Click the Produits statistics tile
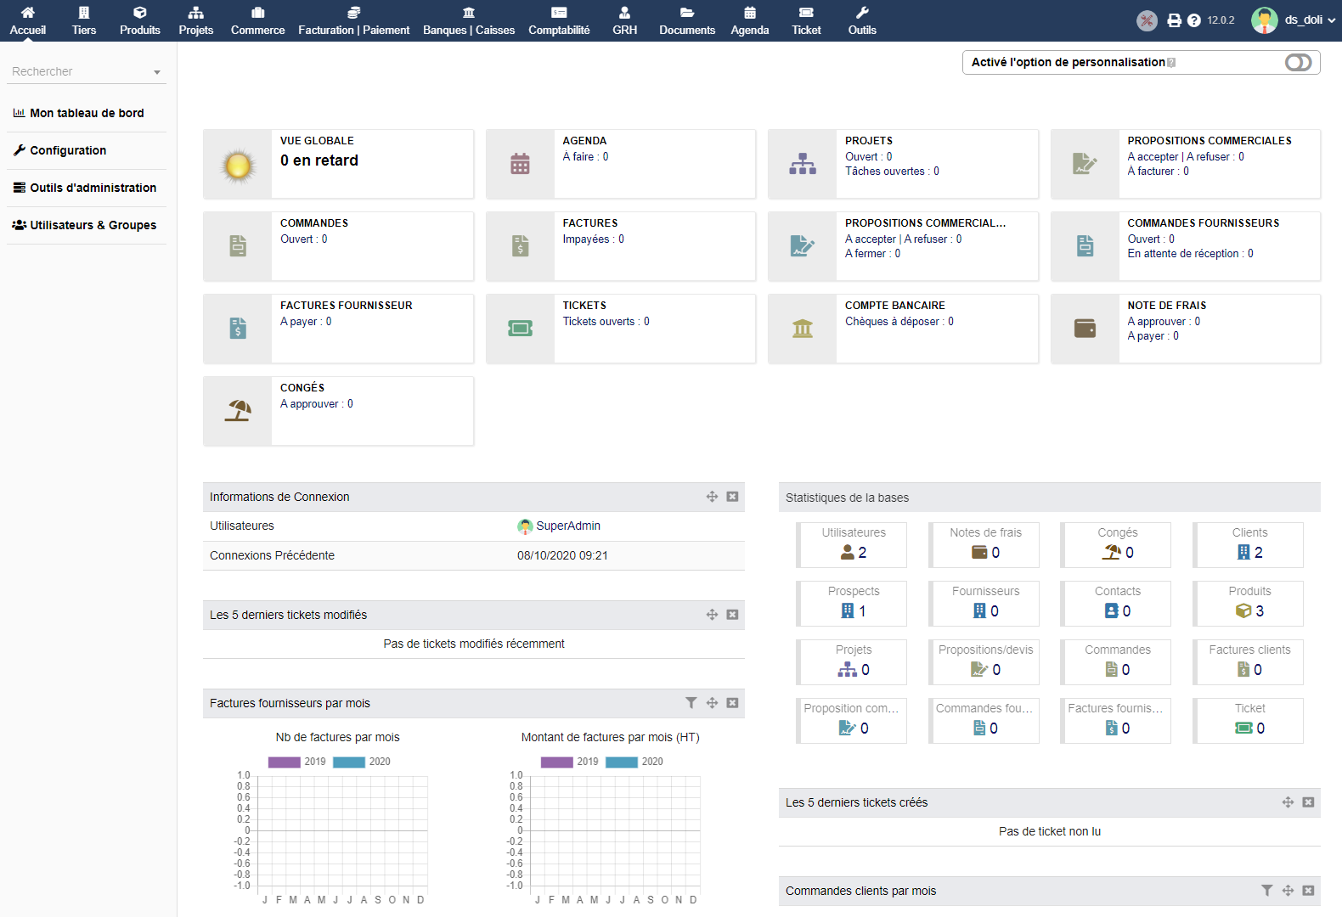The height and width of the screenshot is (917, 1342). coord(1249,604)
